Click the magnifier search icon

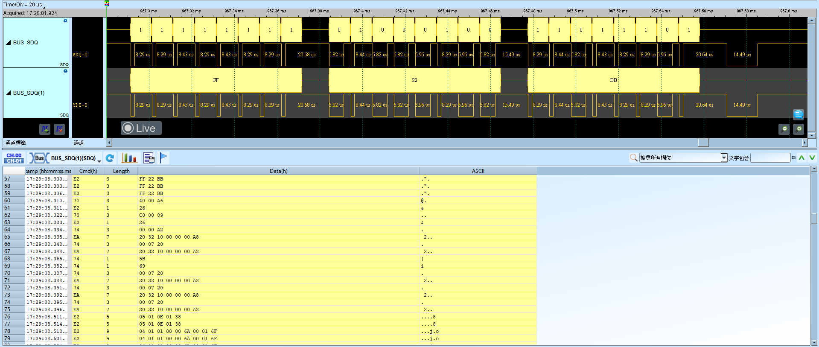634,158
